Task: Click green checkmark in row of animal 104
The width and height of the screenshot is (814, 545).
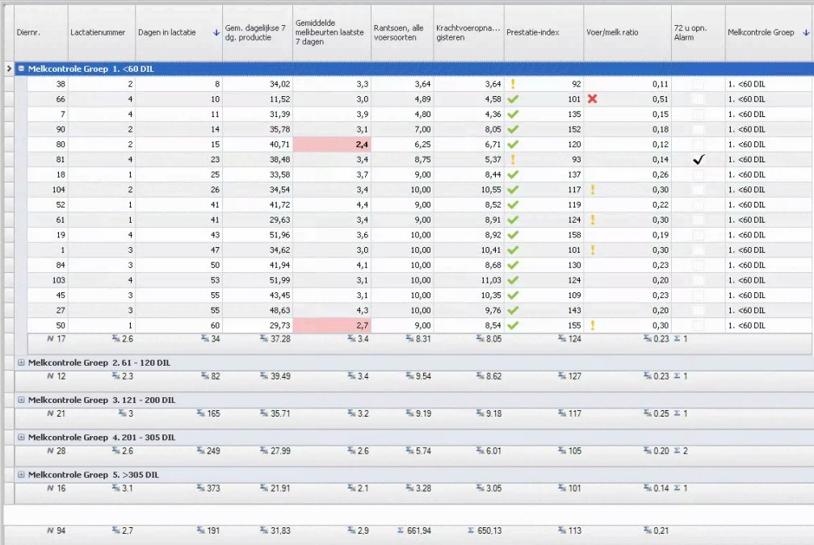Action: 513,190
